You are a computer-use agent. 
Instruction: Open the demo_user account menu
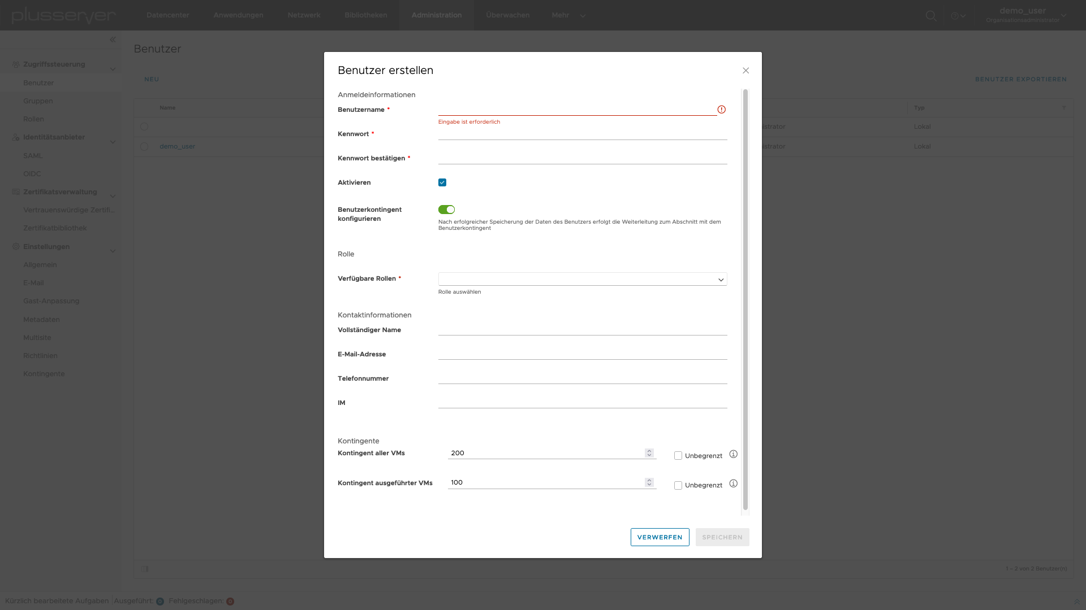[x=1027, y=15]
